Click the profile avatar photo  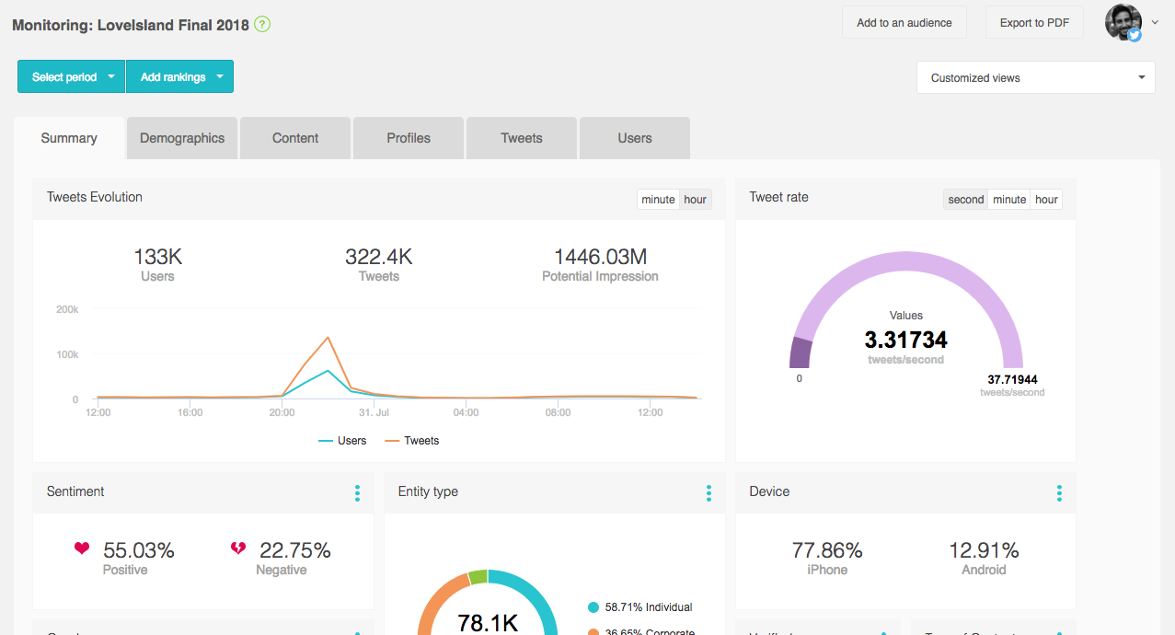point(1123,23)
